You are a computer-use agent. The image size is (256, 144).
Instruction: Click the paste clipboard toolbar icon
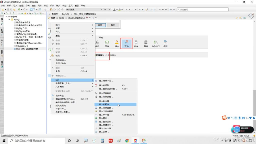click(51, 9)
